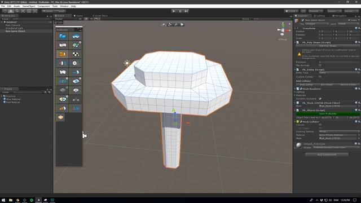Image resolution: width=361 pixels, height=203 pixels.
Task: Toggle Local handle rotation button
Action: [60, 11]
